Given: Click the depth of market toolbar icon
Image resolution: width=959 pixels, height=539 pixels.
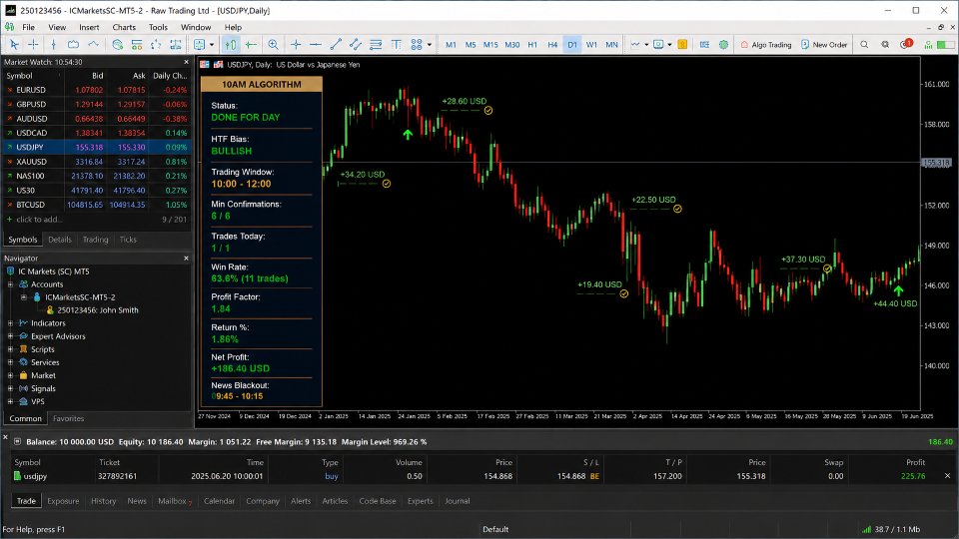Looking at the screenshot, I should pyautogui.click(x=704, y=45).
